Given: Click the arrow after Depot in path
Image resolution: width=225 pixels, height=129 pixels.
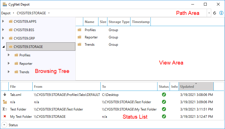Looking at the screenshot, I should tap(13, 13).
